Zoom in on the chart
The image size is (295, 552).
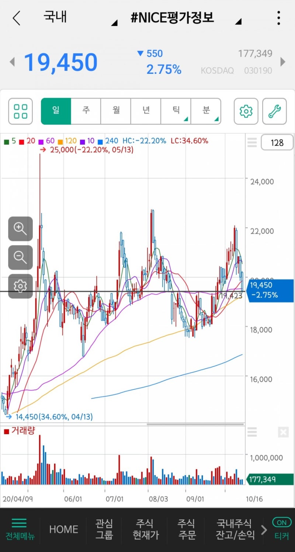point(20,229)
